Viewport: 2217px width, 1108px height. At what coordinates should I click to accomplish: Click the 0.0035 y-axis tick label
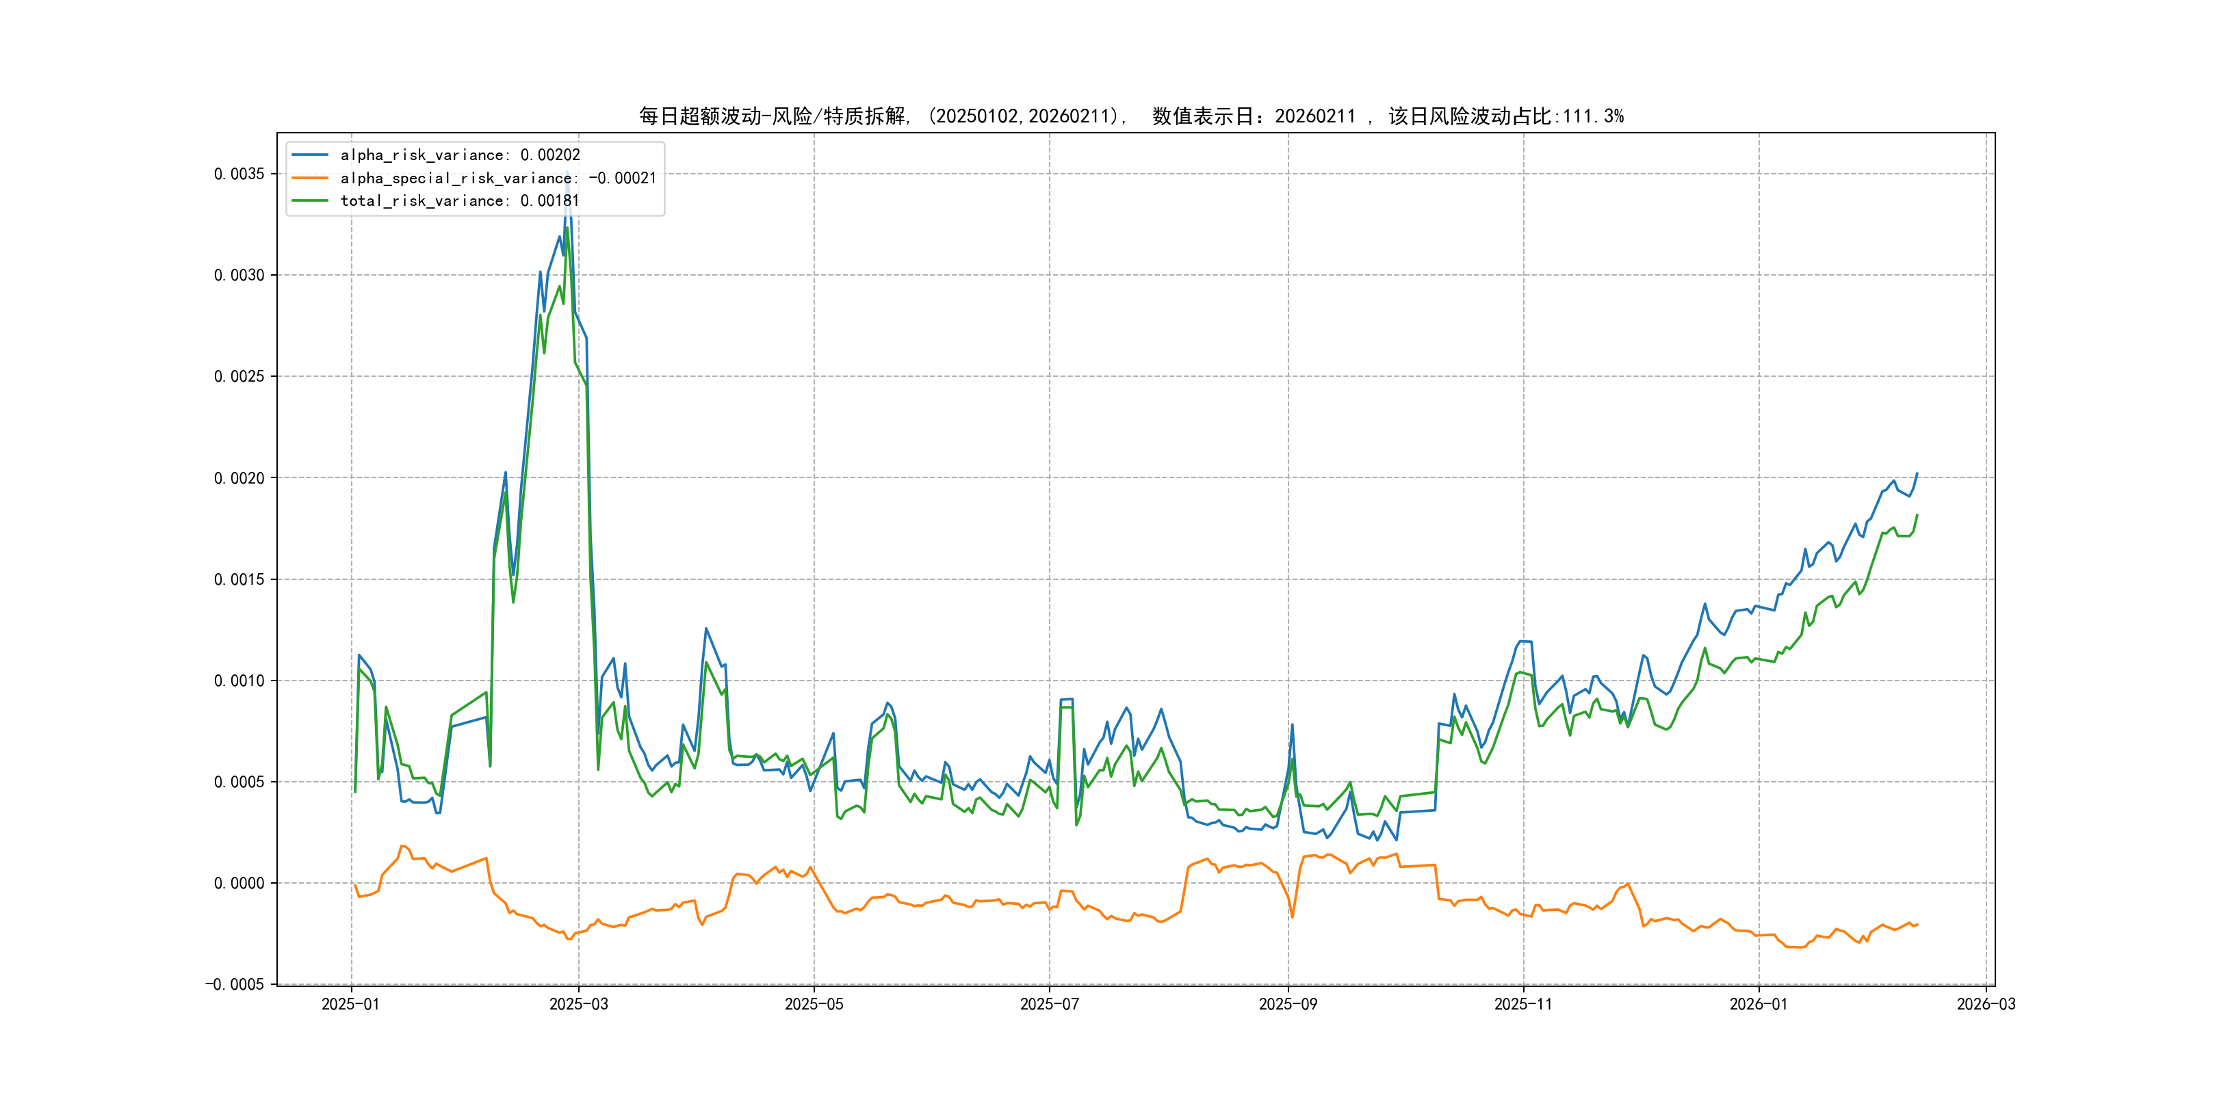click(x=239, y=174)
